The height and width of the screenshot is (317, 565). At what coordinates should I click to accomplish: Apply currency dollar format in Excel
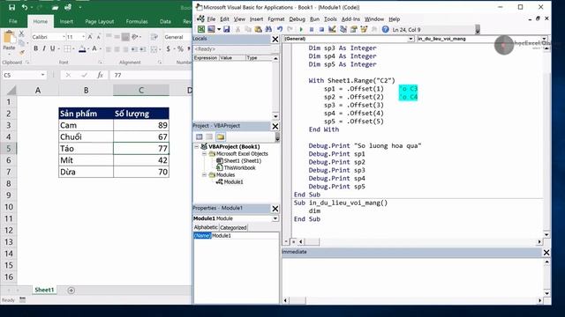click(169, 48)
